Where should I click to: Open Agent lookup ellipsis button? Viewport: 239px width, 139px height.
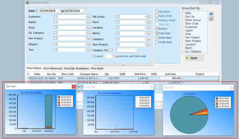89,22
